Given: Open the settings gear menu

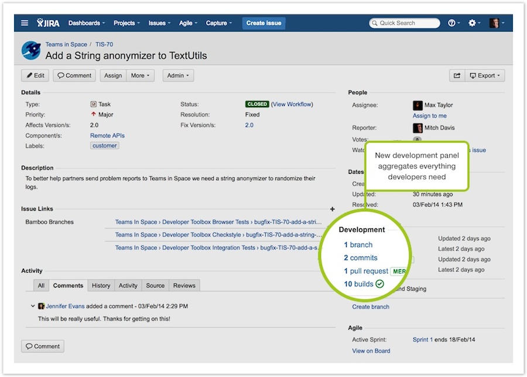Looking at the screenshot, I should pyautogui.click(x=474, y=23).
